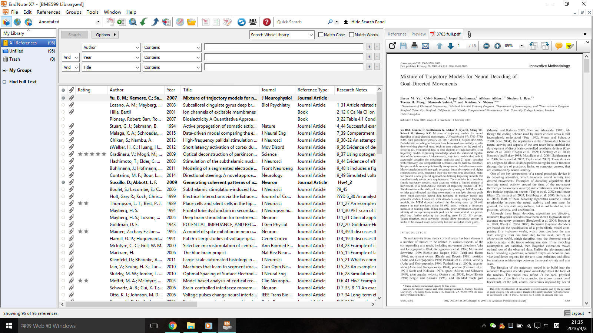Screen dimensions: 593x333
Task: Open the Author search field dropdown
Action: [137, 47]
